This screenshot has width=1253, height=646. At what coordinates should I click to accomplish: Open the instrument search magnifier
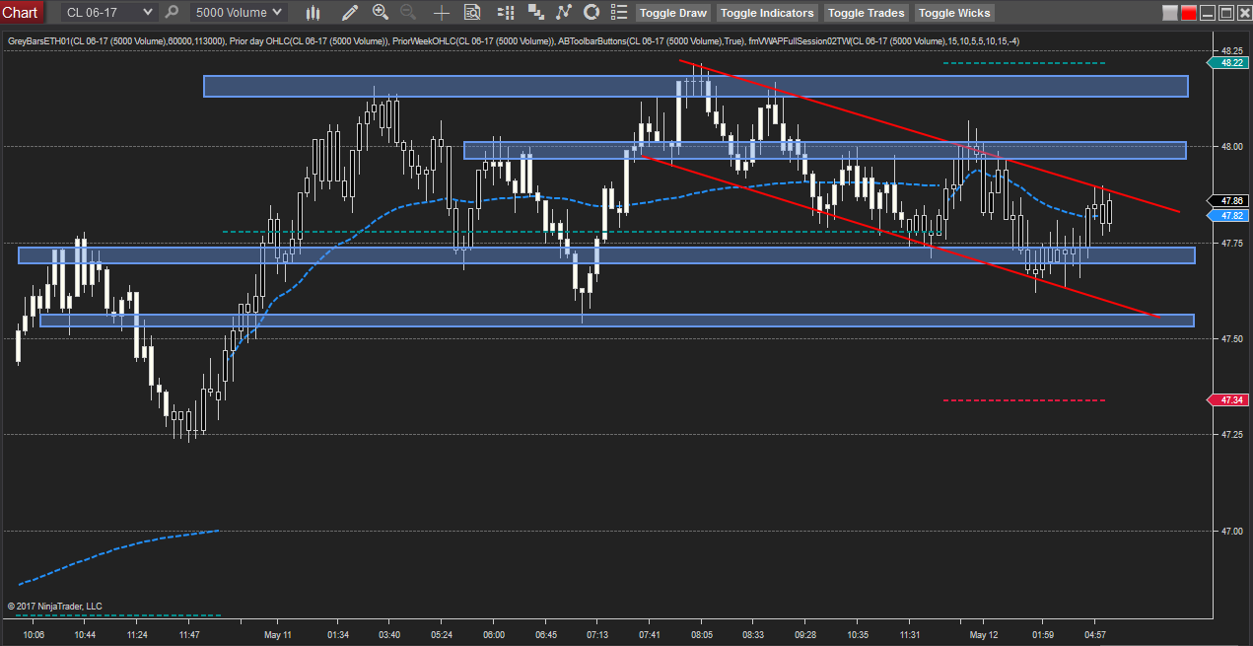pyautogui.click(x=173, y=13)
